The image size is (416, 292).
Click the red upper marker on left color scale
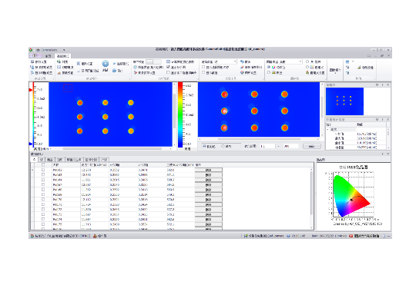31,90
